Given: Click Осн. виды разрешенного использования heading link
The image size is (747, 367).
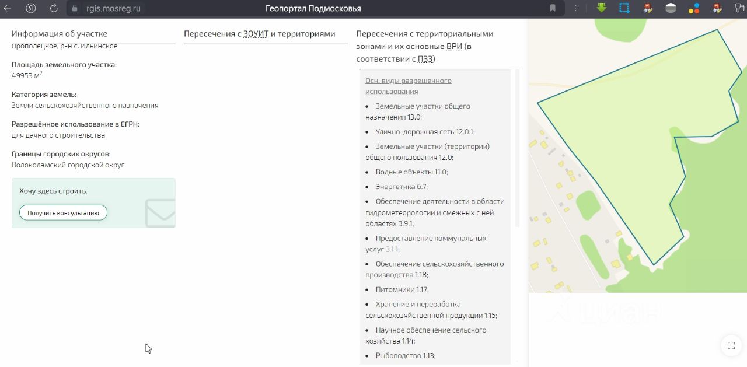Looking at the screenshot, I should 409,86.
